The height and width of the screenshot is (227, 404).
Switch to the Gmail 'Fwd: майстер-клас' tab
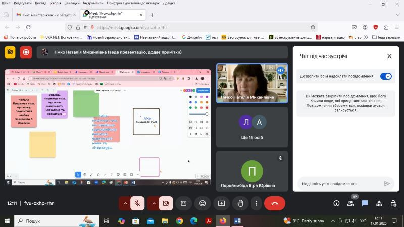46,15
